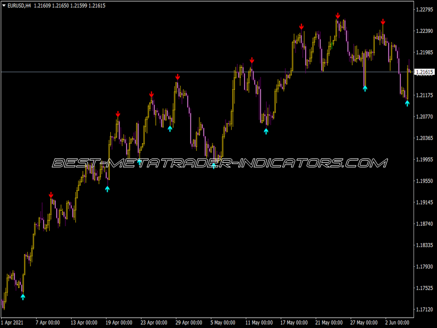Screen dimensions: 437x328
Task: Click the grey bid price line across the chart
Action: point(208,72)
